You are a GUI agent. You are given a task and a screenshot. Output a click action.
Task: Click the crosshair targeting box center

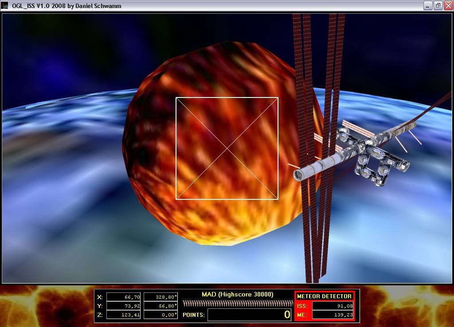click(x=227, y=148)
